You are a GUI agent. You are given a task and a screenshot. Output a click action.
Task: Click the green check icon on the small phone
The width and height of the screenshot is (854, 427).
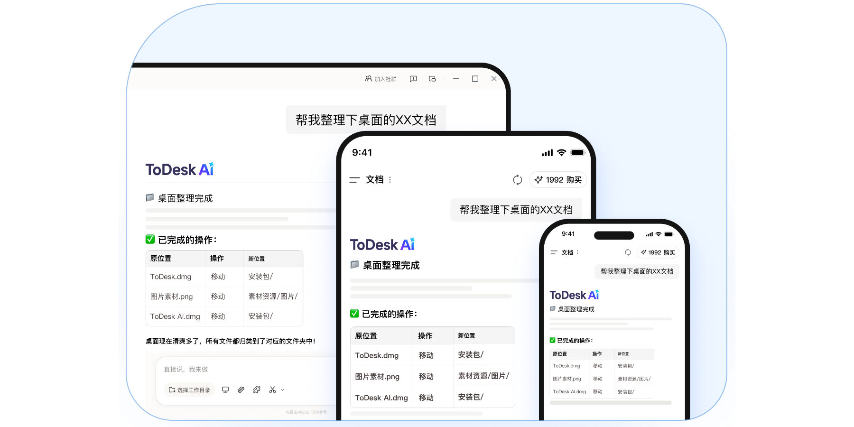point(552,340)
